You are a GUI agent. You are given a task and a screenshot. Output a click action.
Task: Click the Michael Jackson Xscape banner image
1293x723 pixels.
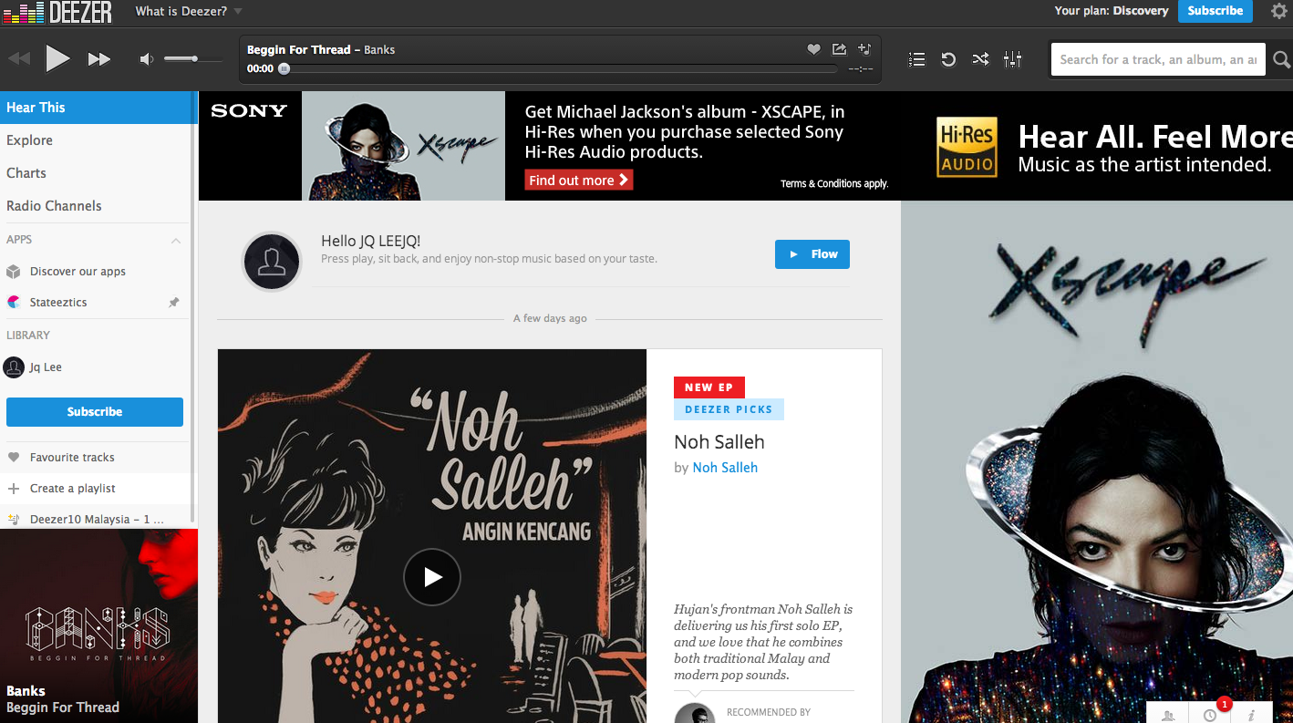click(x=403, y=146)
